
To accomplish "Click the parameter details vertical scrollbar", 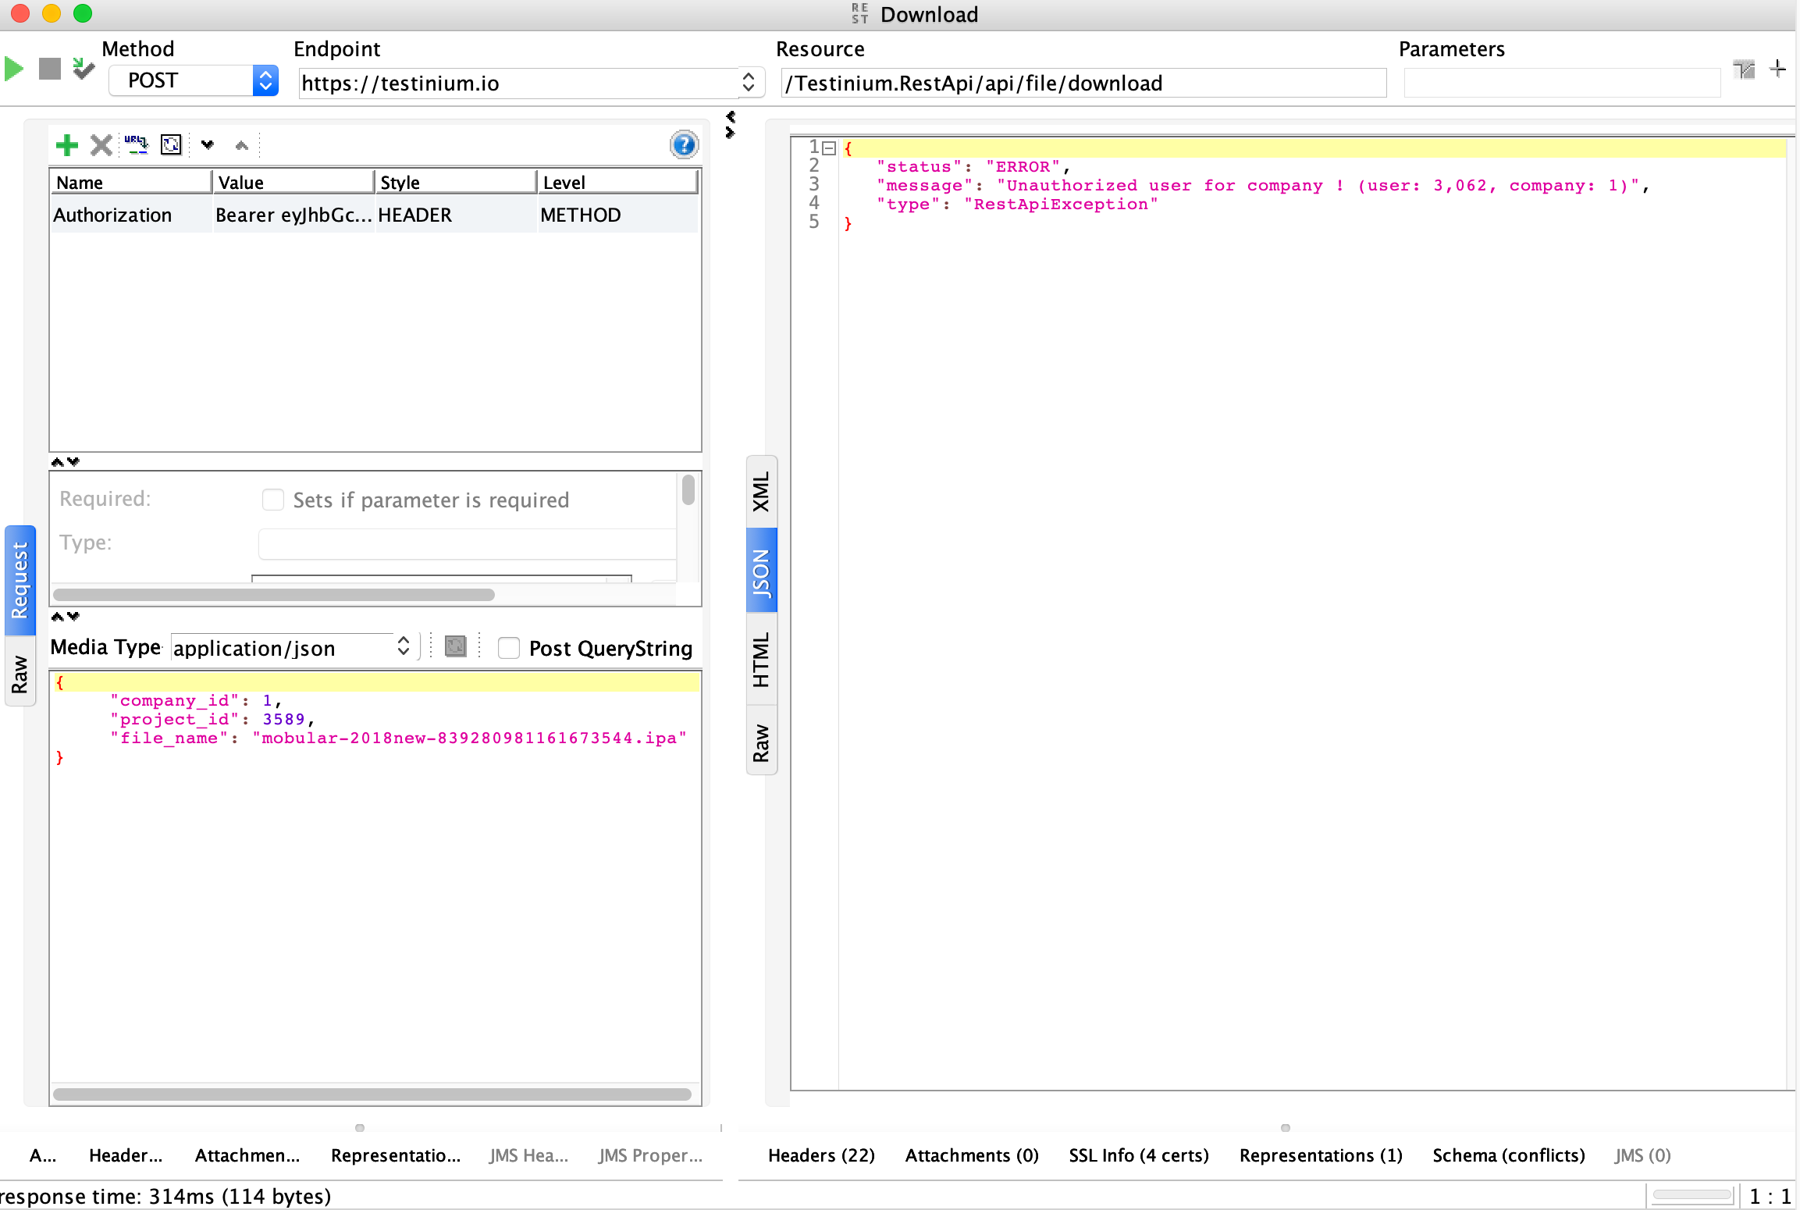I will pos(688,490).
